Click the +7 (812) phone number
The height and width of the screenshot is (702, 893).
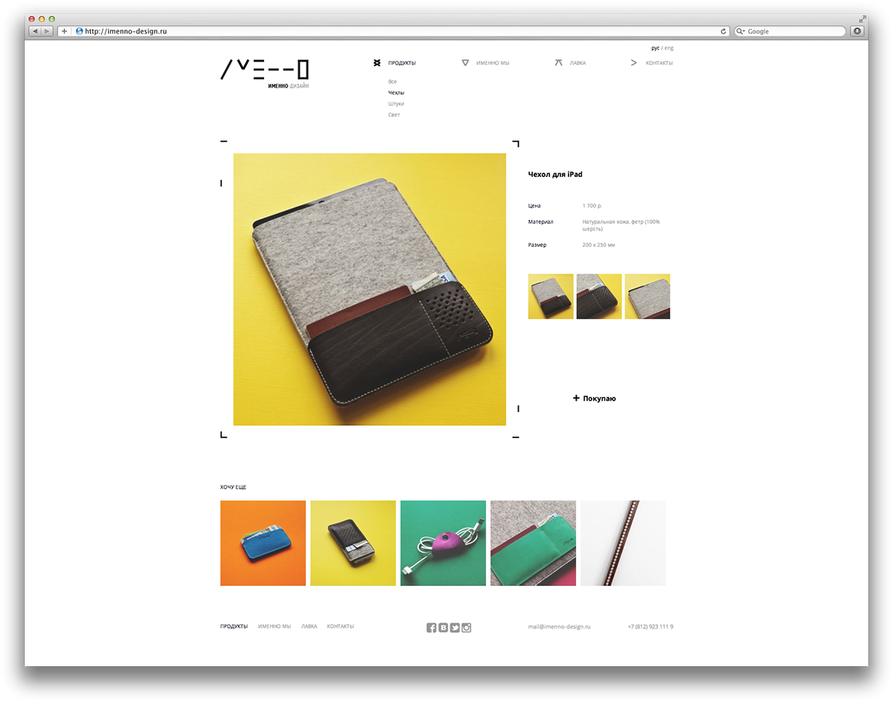[650, 627]
